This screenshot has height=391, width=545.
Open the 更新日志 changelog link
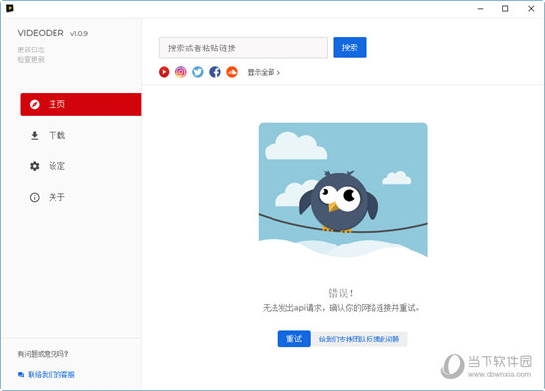31,49
